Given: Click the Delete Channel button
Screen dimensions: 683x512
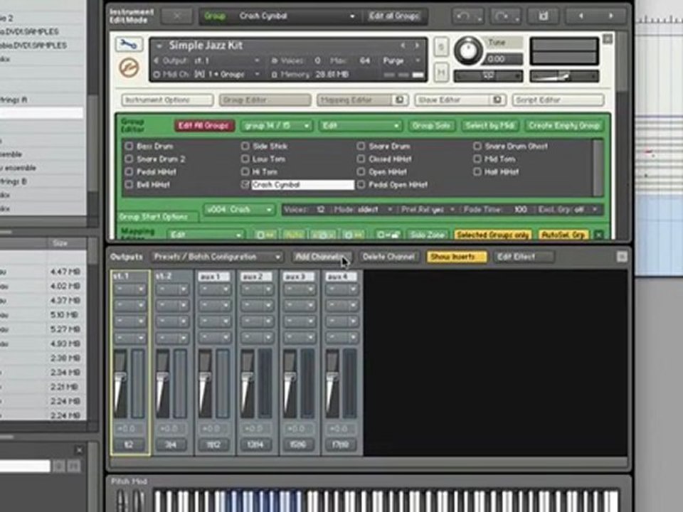Looking at the screenshot, I should [x=388, y=257].
